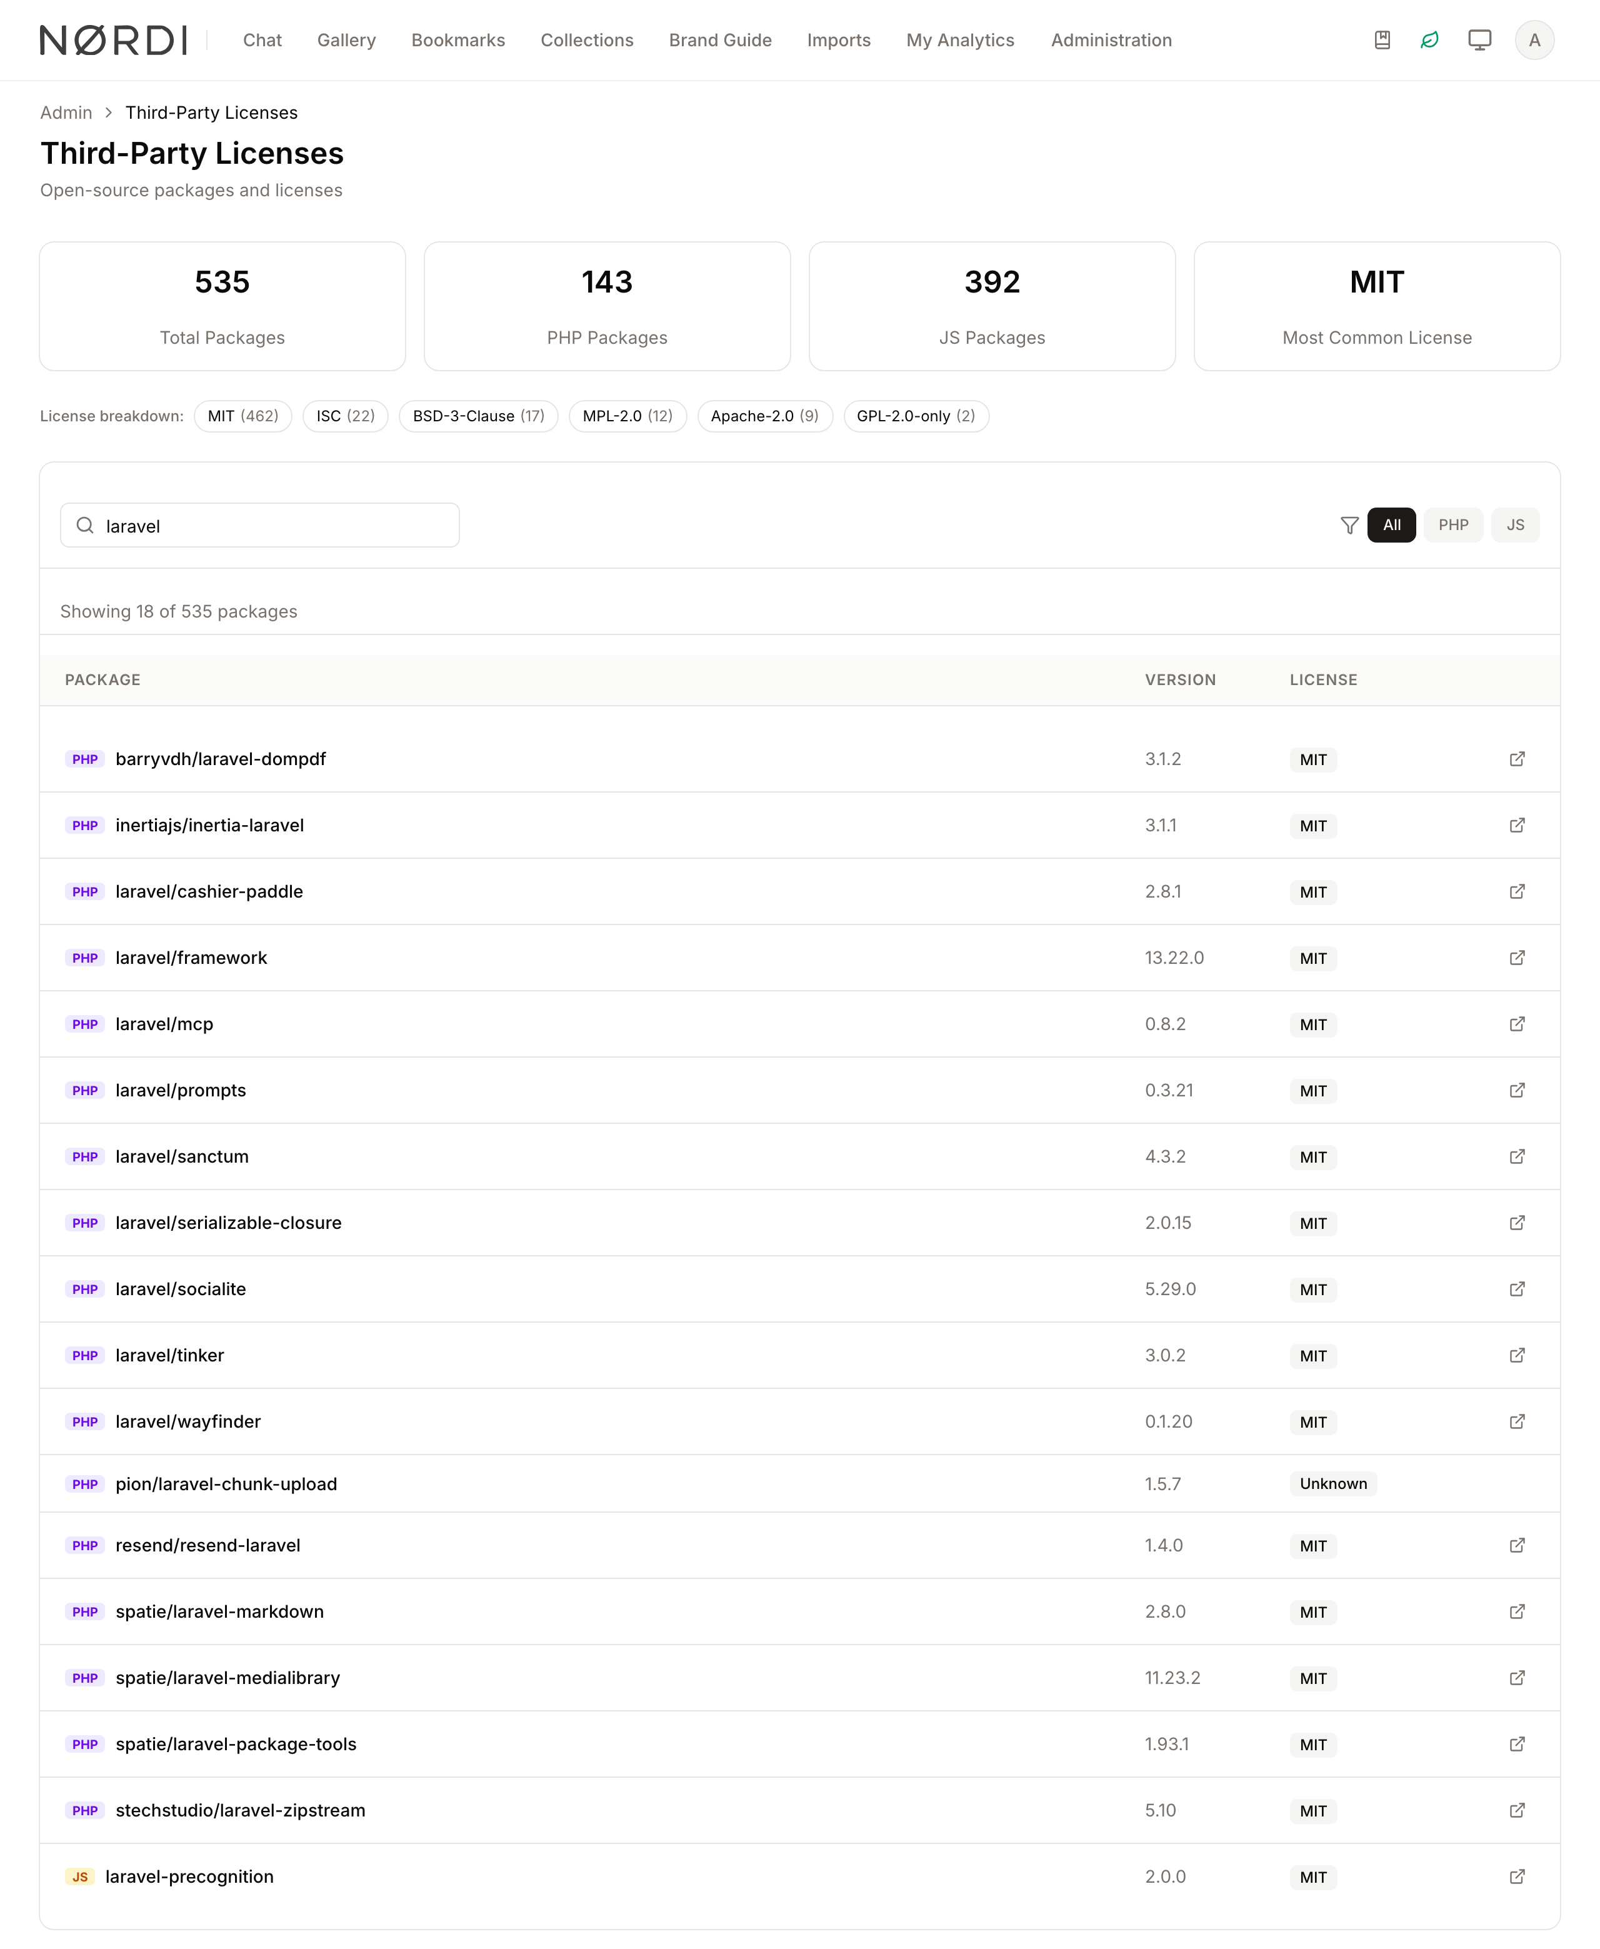Image resolution: width=1600 pixels, height=1949 pixels.
Task: Click the funnel filter icon
Action: point(1349,525)
